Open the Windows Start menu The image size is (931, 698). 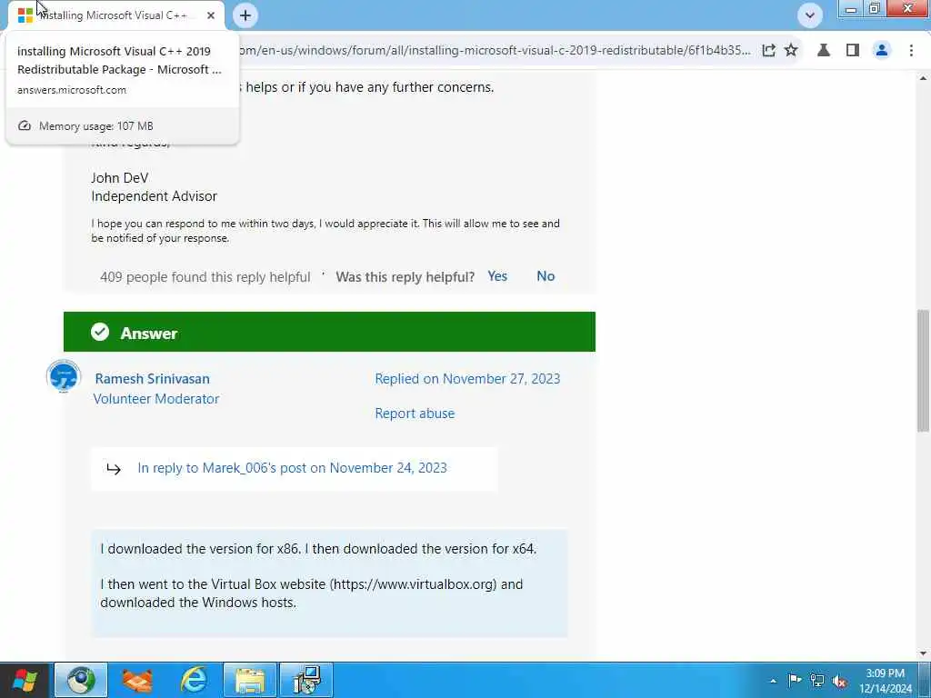pyautogui.click(x=25, y=680)
